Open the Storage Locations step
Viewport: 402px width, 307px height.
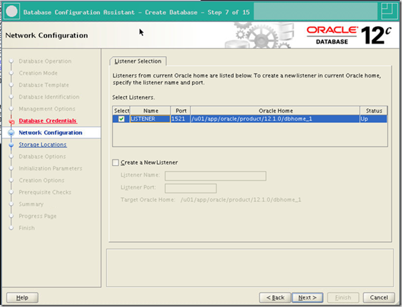point(43,145)
